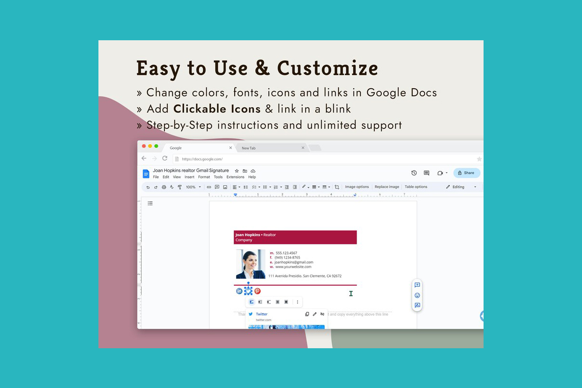Set image Behind text
582x388 pixels.
(277, 302)
